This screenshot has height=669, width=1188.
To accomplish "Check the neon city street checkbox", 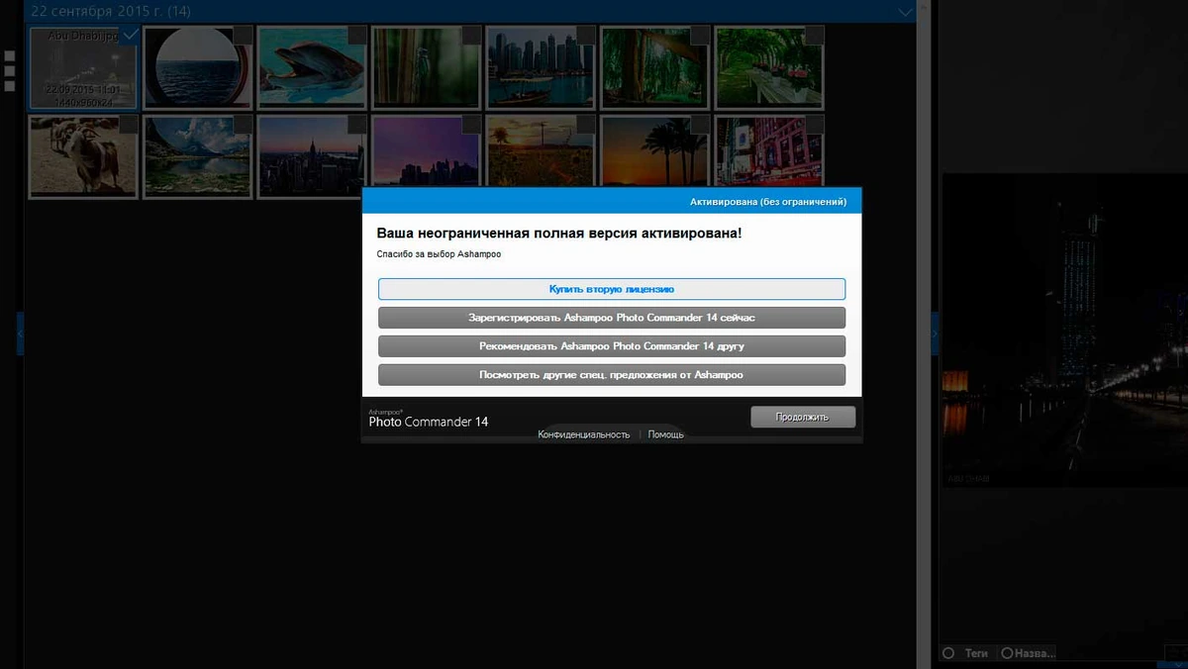I will (x=815, y=125).
